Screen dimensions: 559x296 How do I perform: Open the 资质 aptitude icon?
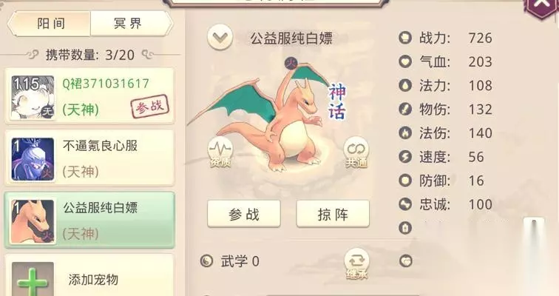click(220, 152)
